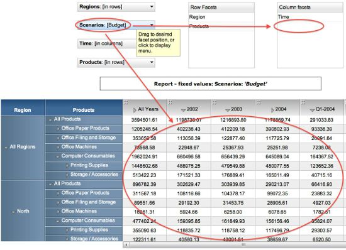The height and width of the screenshot is (250, 346).
Task: Click the drag handle icon above 2002 column
Action: [170, 102]
